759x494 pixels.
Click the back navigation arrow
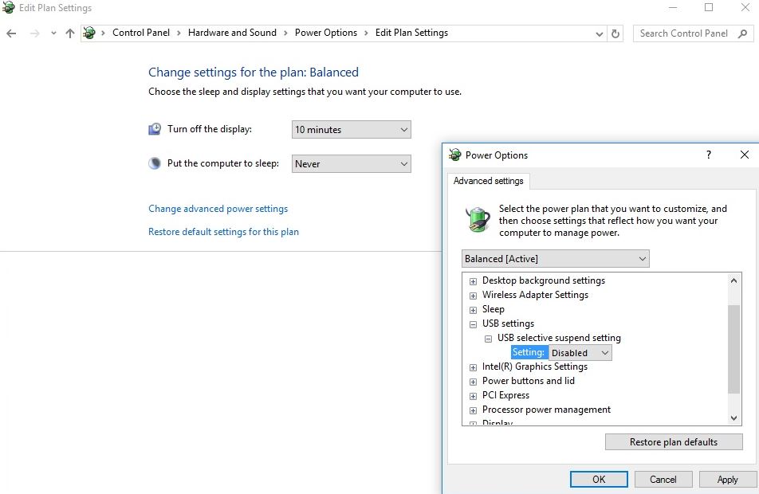point(12,32)
